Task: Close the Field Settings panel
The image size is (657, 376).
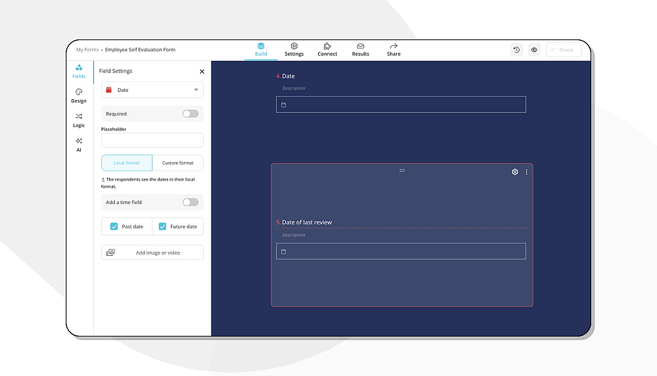Action: [x=202, y=72]
